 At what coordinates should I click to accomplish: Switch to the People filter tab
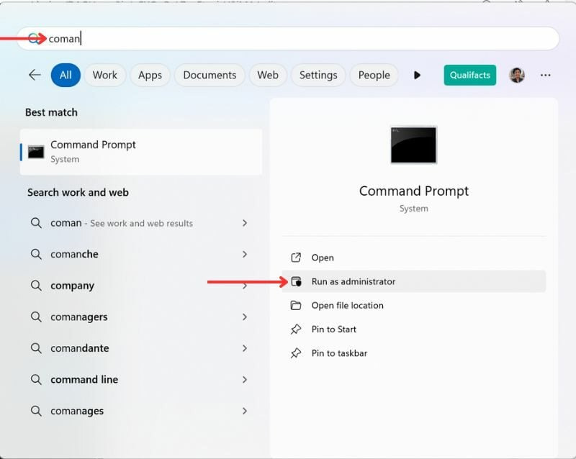point(374,75)
